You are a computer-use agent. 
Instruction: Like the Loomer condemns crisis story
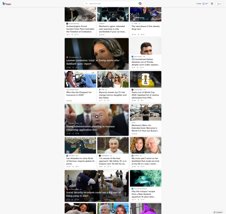pos(67,67)
